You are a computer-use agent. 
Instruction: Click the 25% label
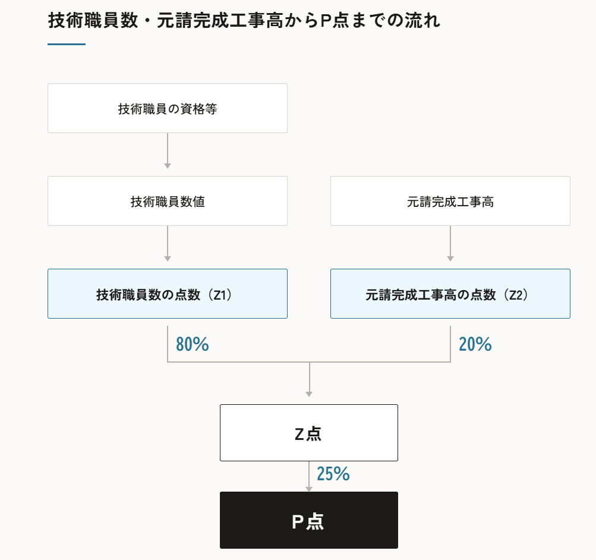(333, 474)
